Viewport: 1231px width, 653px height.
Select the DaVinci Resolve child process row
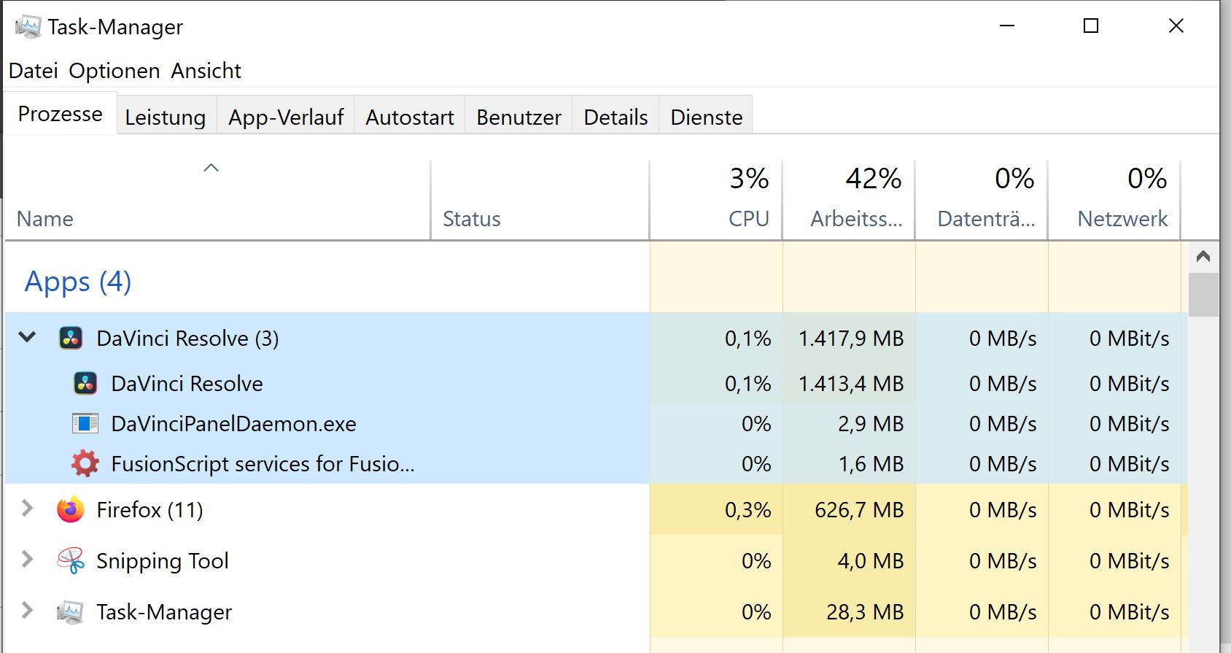click(597, 384)
